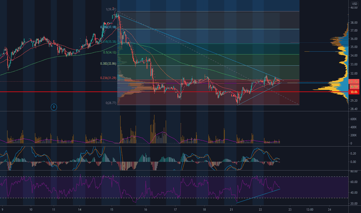Select the blue RSI divergence trendline
The width and height of the screenshot is (361, 213).
point(258,196)
